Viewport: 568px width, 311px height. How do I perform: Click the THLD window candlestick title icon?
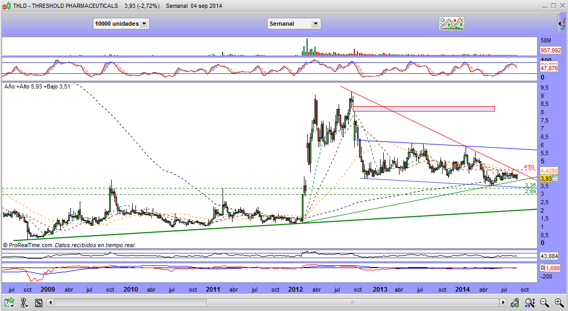click(6, 6)
